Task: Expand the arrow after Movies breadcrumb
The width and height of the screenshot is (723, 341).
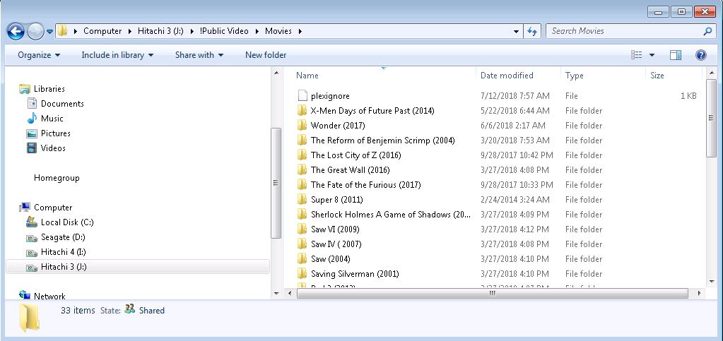Action: coord(300,31)
